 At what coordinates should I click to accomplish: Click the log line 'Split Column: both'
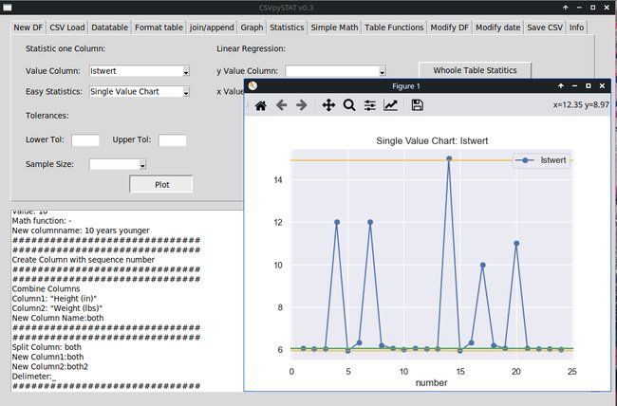click(x=47, y=347)
